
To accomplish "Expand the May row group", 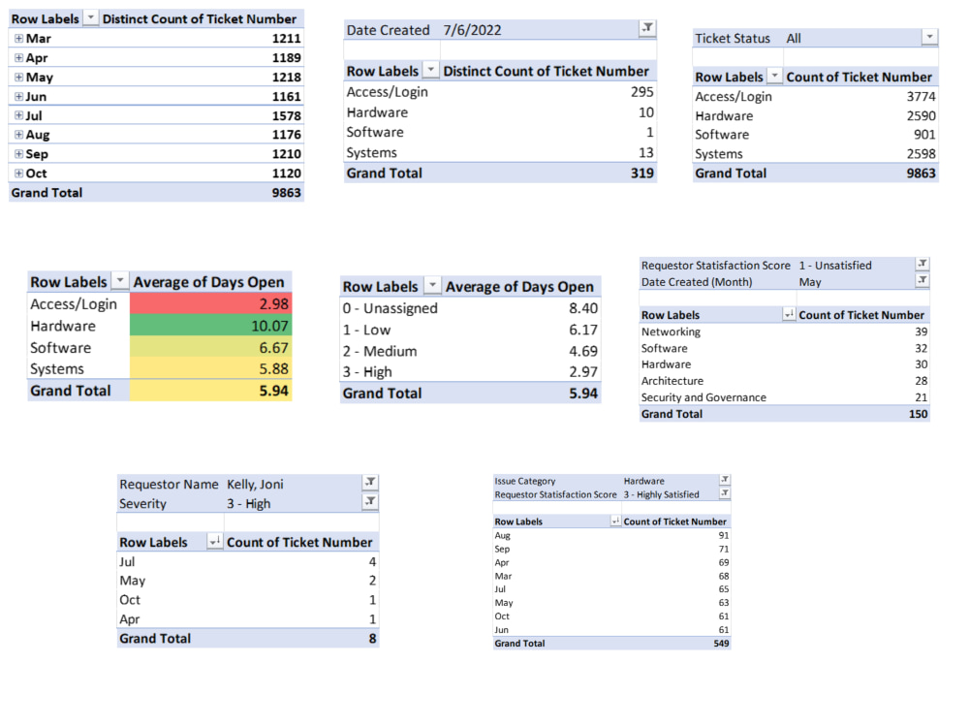I will [18, 77].
